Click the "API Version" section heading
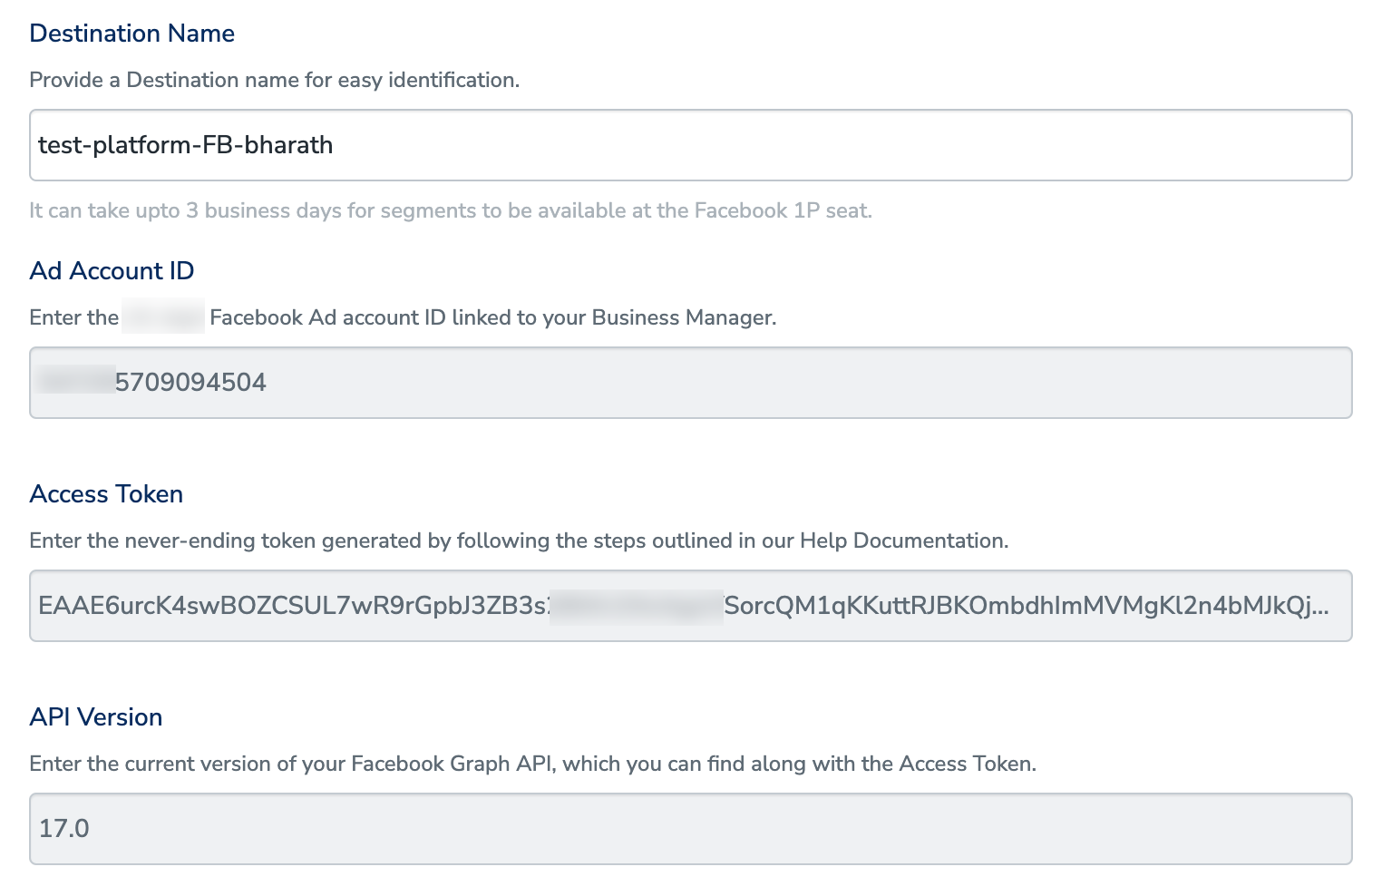Image resolution: width=1382 pixels, height=896 pixels. [x=96, y=717]
